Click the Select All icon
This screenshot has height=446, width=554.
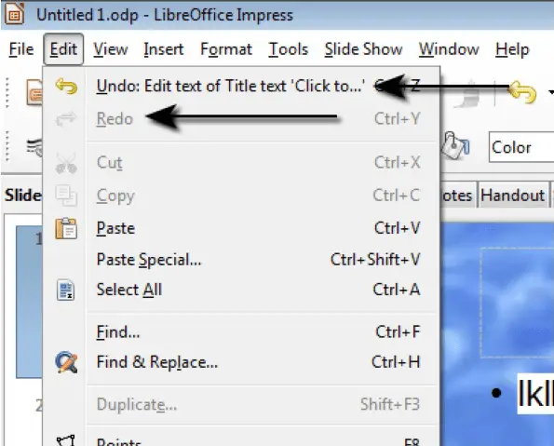pyautogui.click(x=66, y=291)
